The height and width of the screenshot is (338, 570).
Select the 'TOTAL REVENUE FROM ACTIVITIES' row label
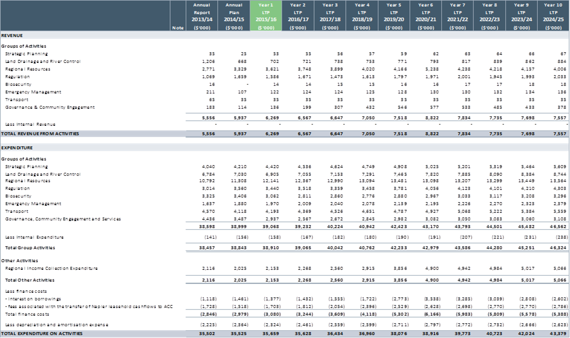40,134
